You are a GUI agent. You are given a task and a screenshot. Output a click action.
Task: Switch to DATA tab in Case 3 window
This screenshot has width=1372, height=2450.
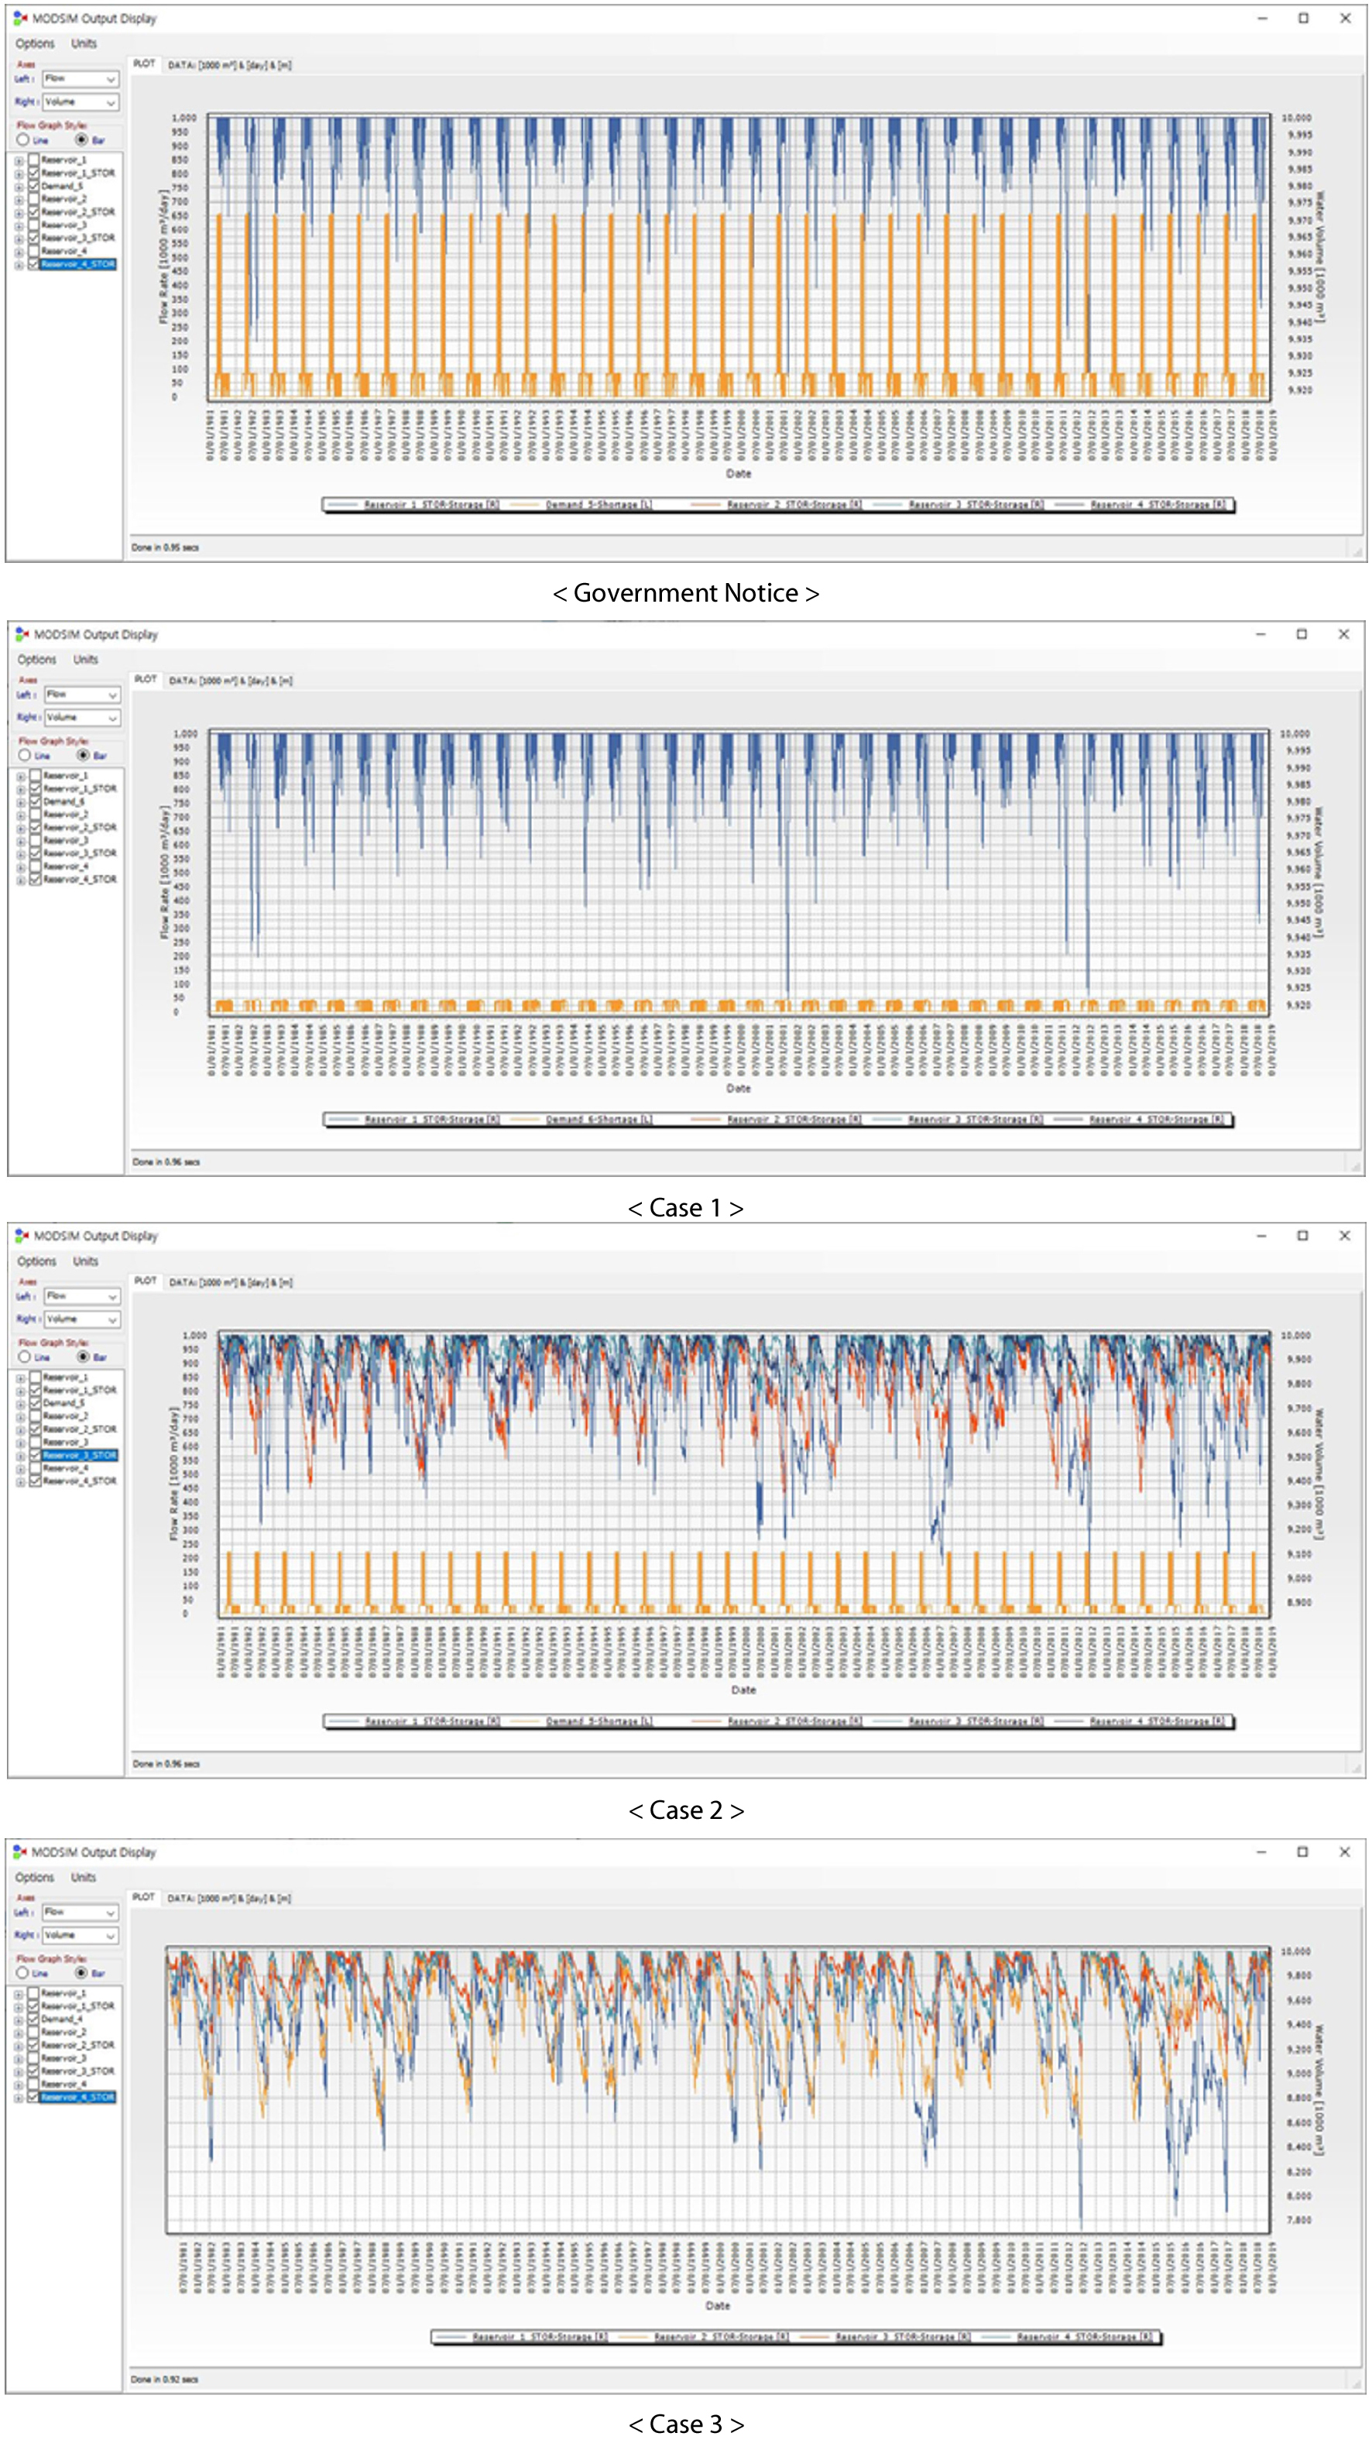click(x=229, y=1897)
